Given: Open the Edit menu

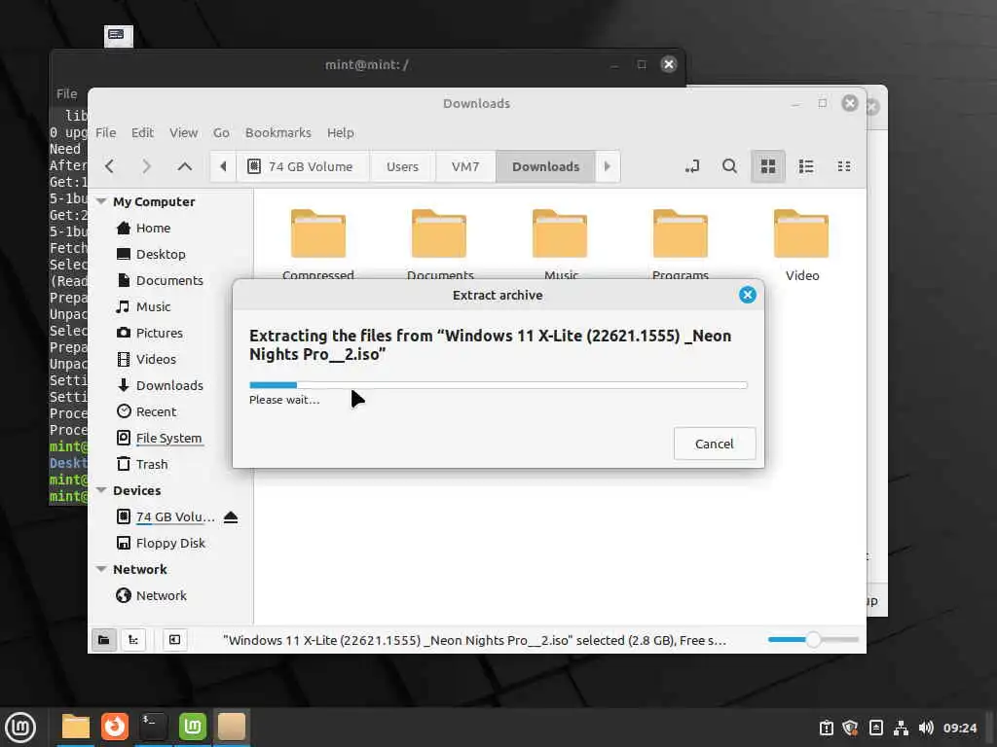Looking at the screenshot, I should (x=142, y=132).
